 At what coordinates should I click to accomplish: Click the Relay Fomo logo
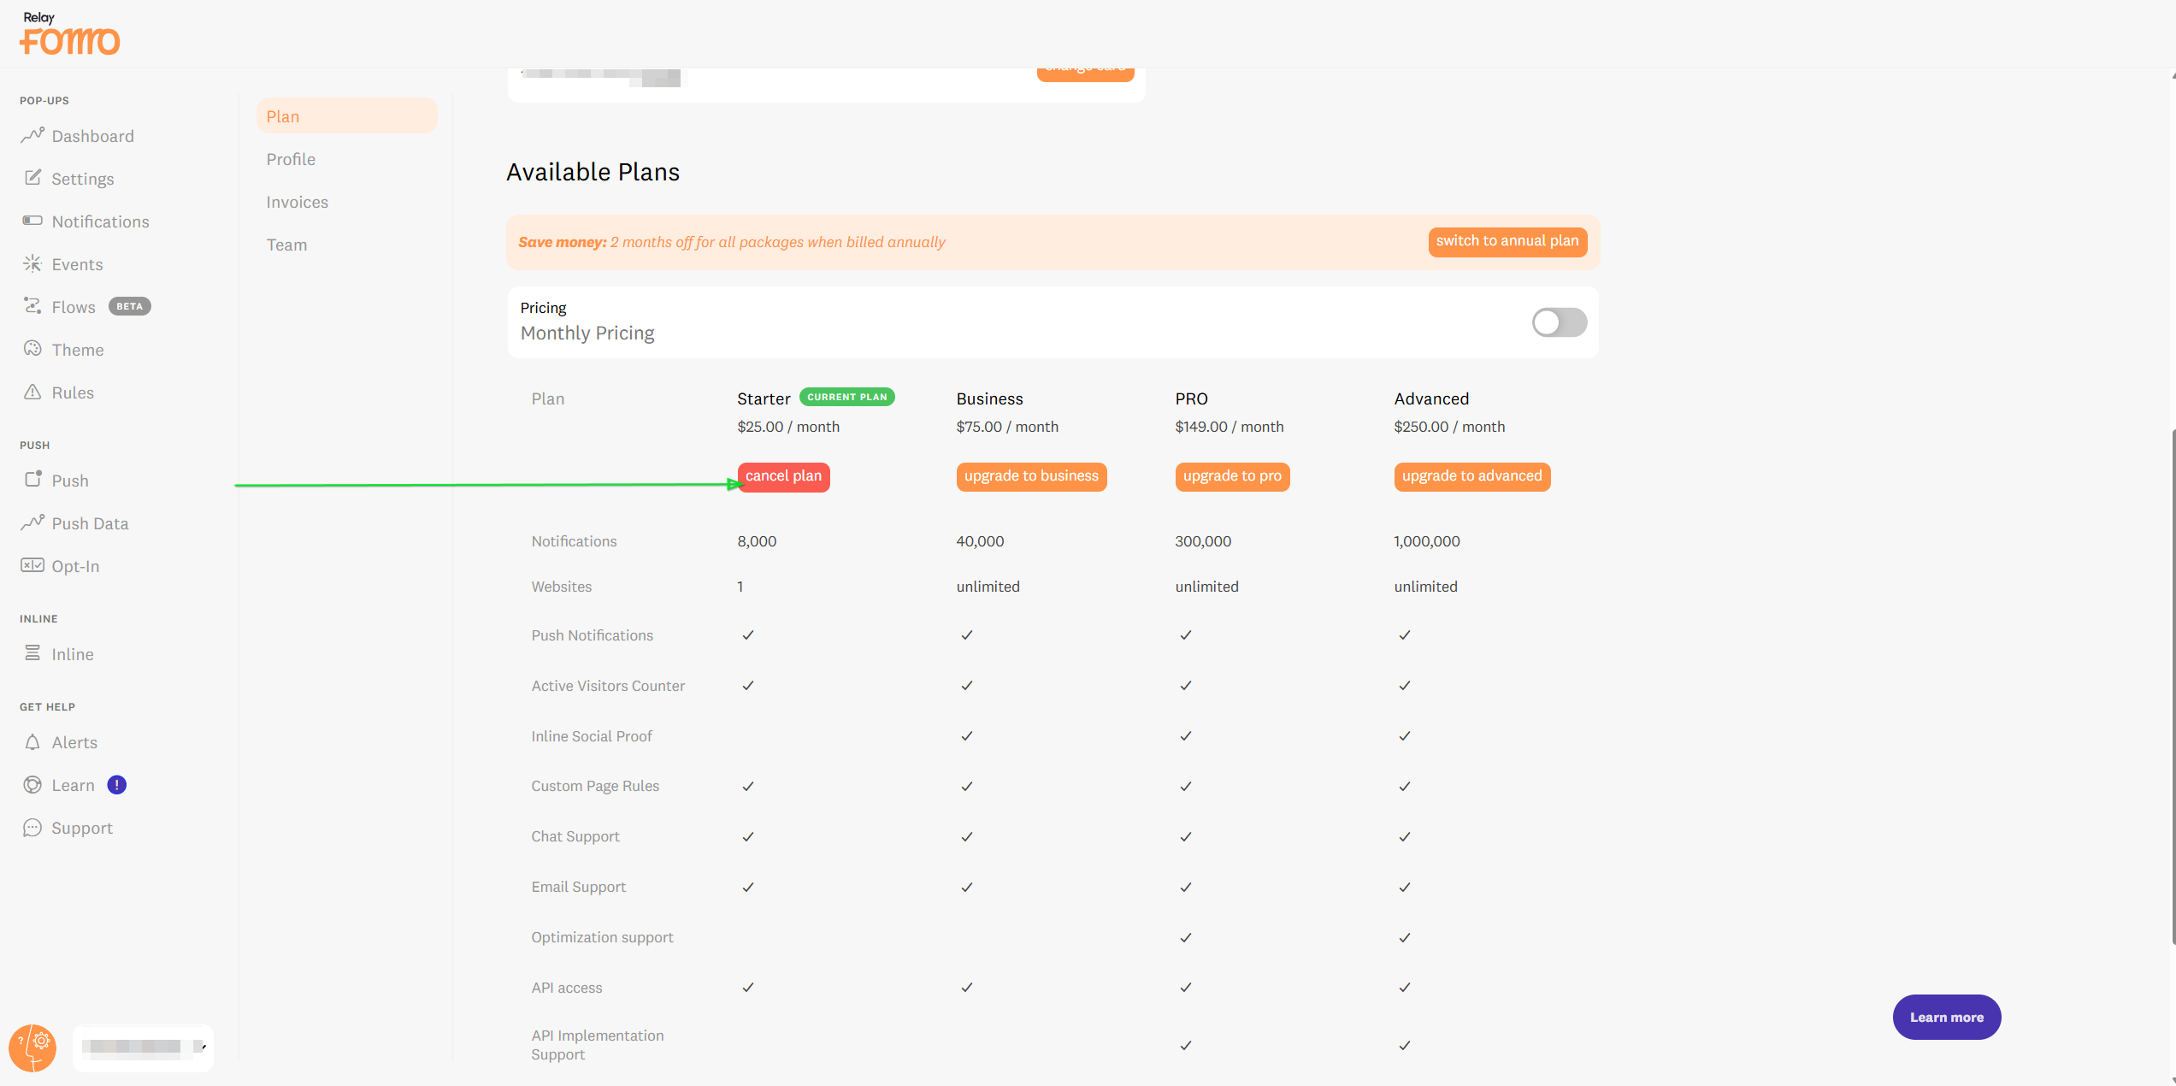coord(70,34)
